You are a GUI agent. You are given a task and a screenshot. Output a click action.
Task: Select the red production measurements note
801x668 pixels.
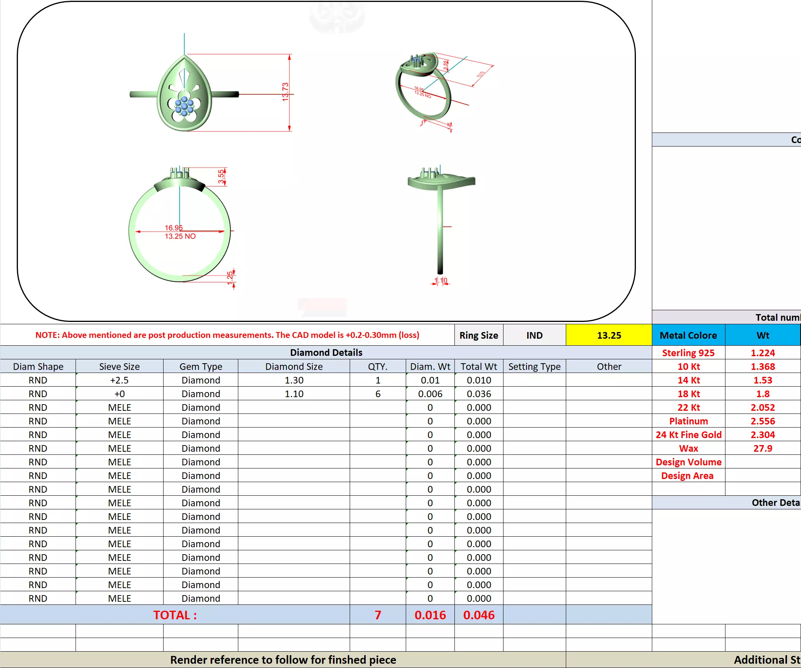coord(227,335)
